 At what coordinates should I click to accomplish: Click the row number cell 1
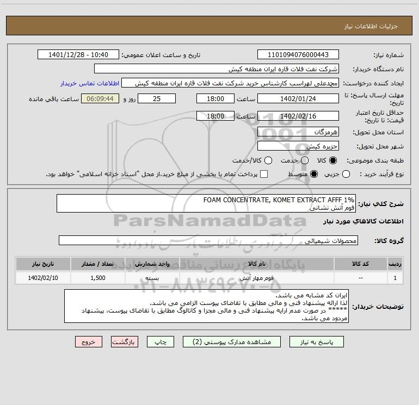(395, 278)
